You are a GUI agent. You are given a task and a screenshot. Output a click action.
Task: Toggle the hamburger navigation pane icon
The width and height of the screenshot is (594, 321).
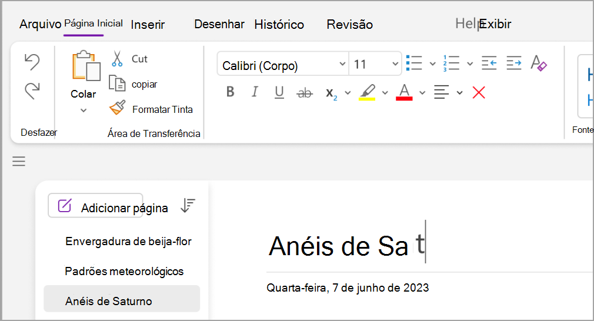pyautogui.click(x=19, y=162)
